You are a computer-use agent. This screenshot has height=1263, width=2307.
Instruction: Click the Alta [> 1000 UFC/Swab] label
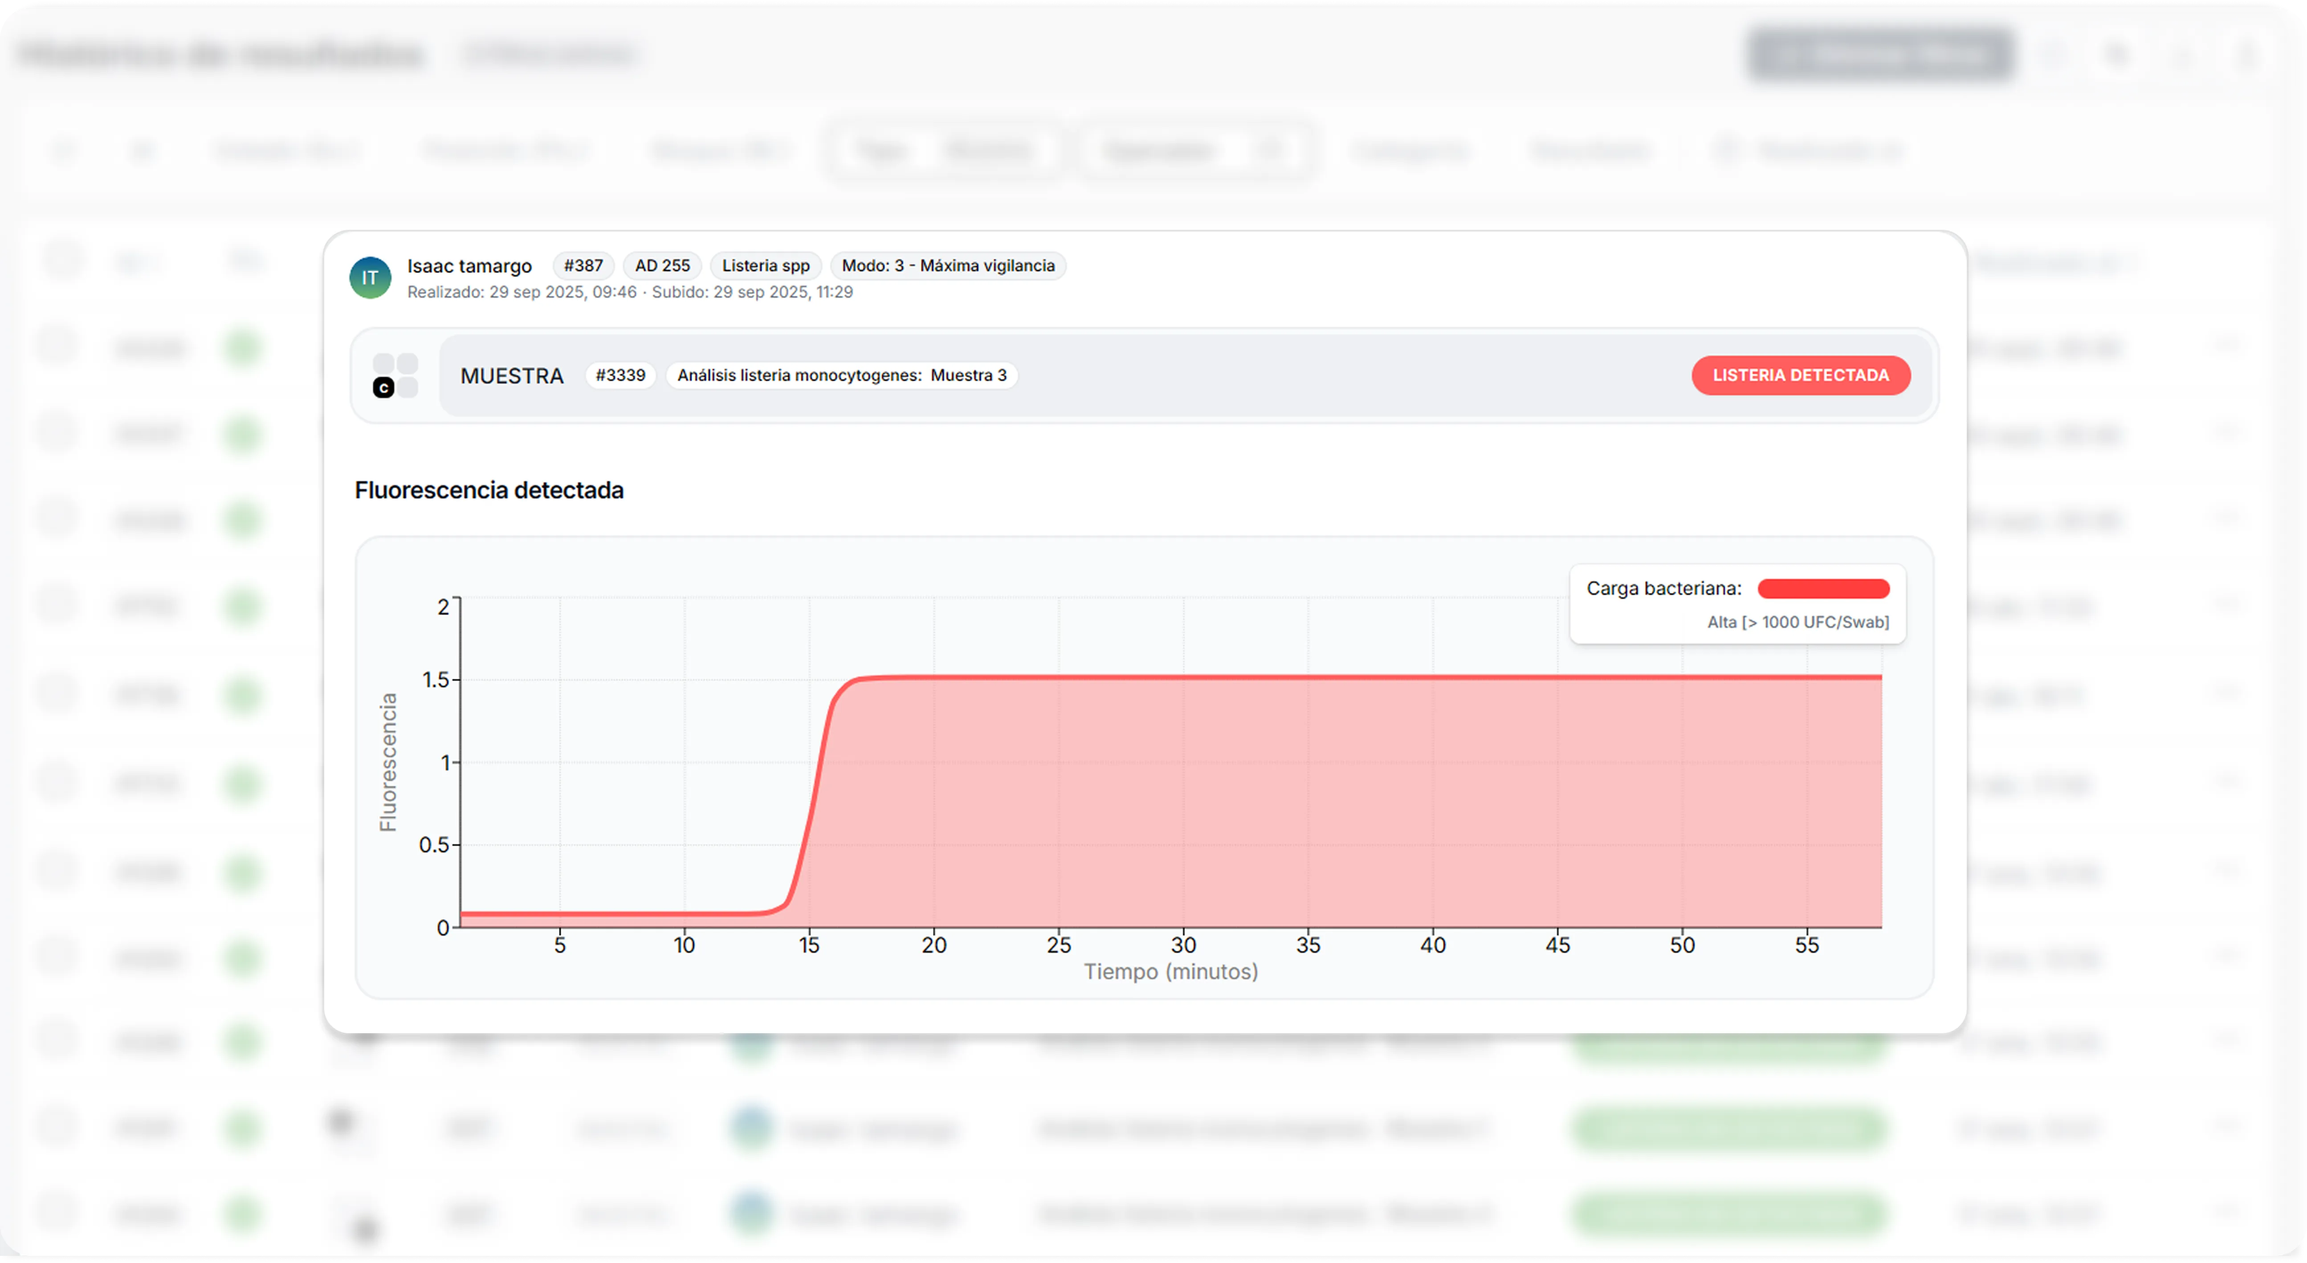click(1798, 623)
